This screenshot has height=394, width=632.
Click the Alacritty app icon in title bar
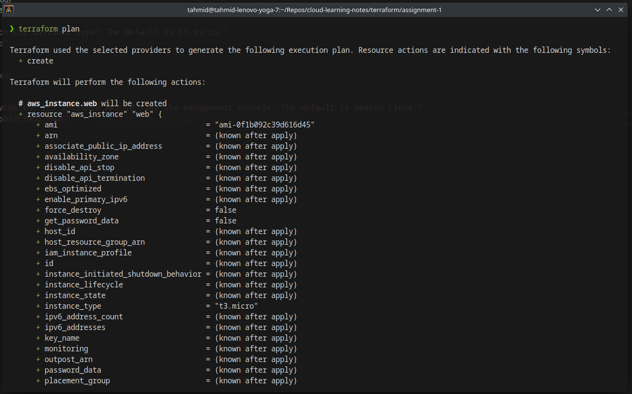(x=9, y=10)
